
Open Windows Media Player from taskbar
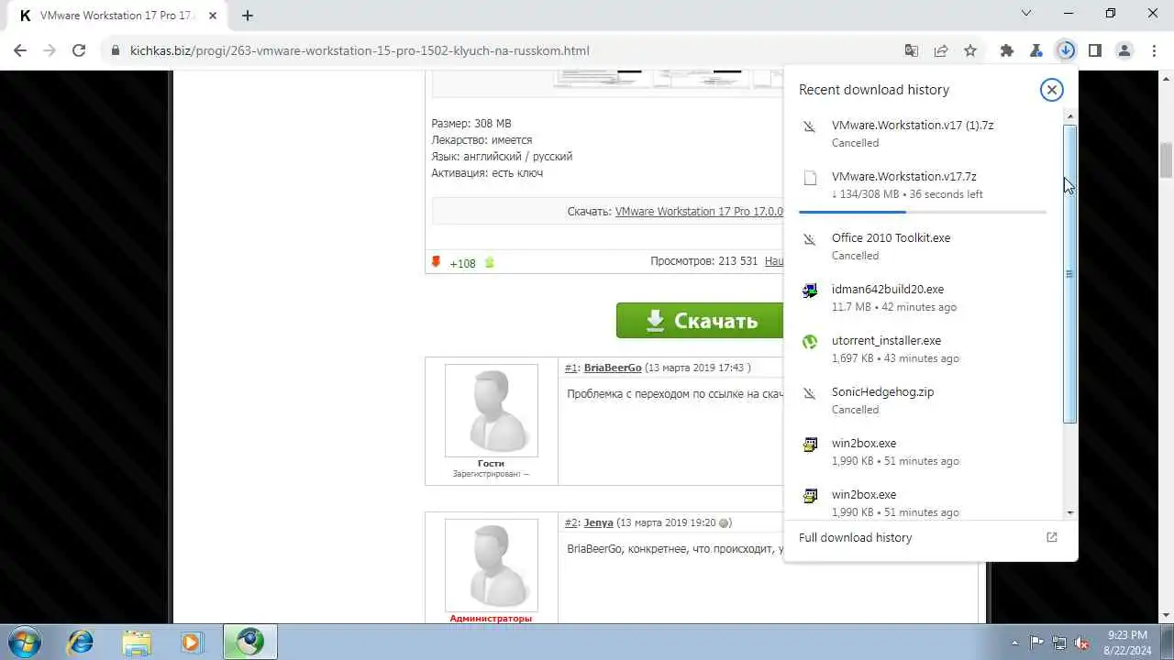click(x=191, y=642)
